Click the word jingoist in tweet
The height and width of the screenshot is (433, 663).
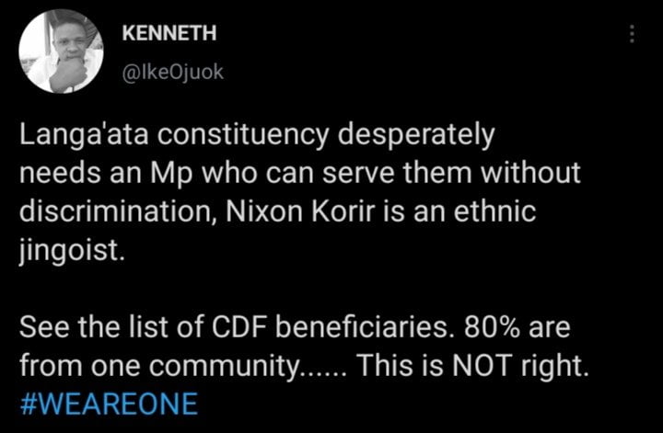pos(72,251)
